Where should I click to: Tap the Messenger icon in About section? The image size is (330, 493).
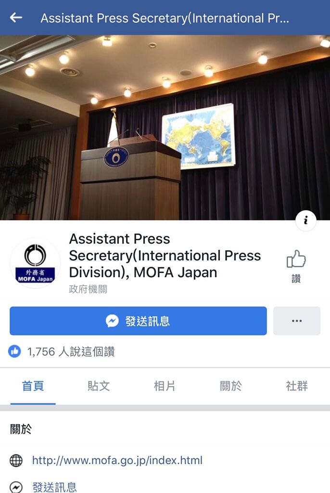[x=16, y=487]
